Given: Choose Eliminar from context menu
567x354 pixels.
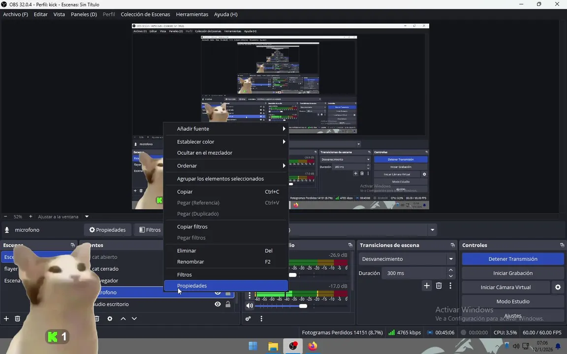Looking at the screenshot, I should tap(226, 251).
